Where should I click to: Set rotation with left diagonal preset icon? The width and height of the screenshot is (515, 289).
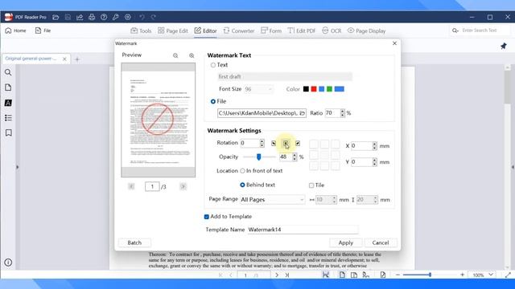tap(274, 143)
